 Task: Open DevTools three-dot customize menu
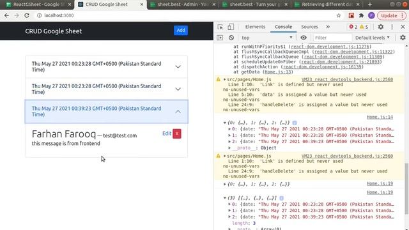pyautogui.click(x=392, y=27)
